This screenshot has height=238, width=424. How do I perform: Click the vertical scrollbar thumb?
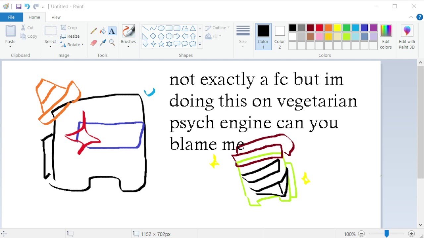click(420, 122)
